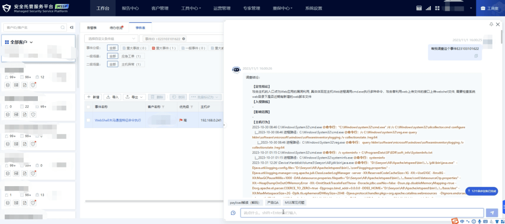Collapse the customer sidebar with the arrow icon
Image resolution: width=505 pixels, height=224 pixels.
point(72,28)
